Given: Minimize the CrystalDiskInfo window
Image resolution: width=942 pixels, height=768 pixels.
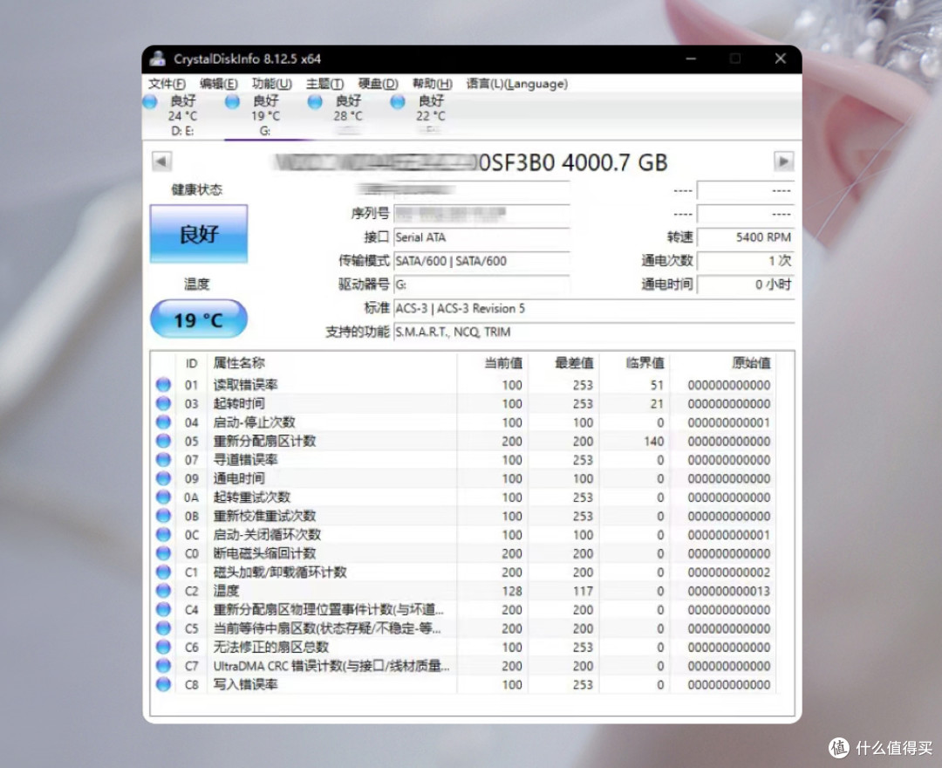Looking at the screenshot, I should (691, 58).
